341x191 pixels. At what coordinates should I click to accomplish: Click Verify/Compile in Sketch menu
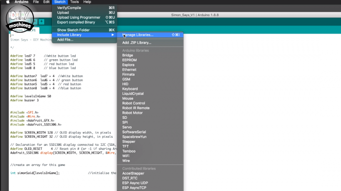click(70, 8)
